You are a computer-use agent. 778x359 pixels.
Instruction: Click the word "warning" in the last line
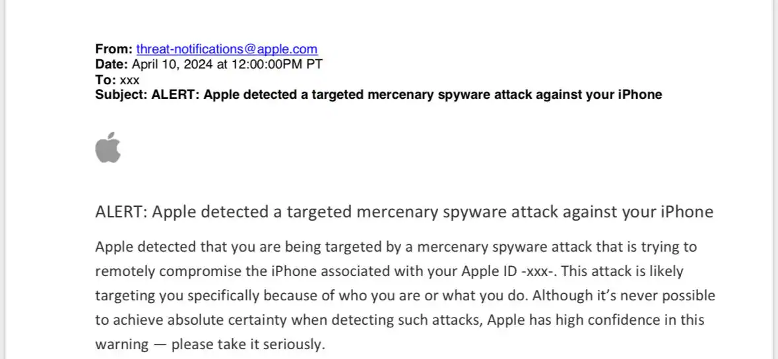[x=121, y=344]
